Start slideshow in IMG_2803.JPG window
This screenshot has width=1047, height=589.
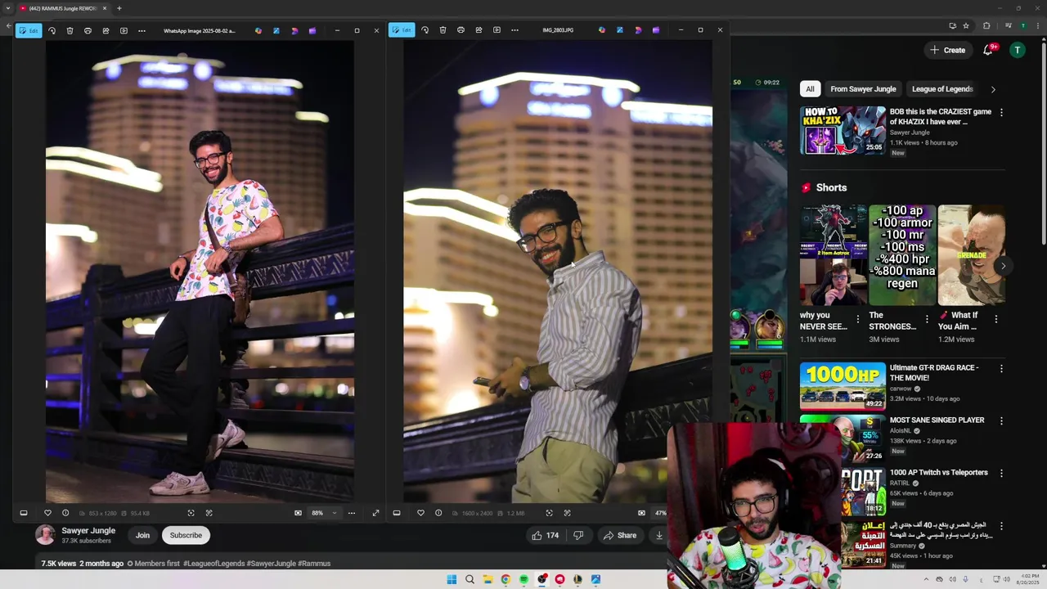tap(497, 30)
